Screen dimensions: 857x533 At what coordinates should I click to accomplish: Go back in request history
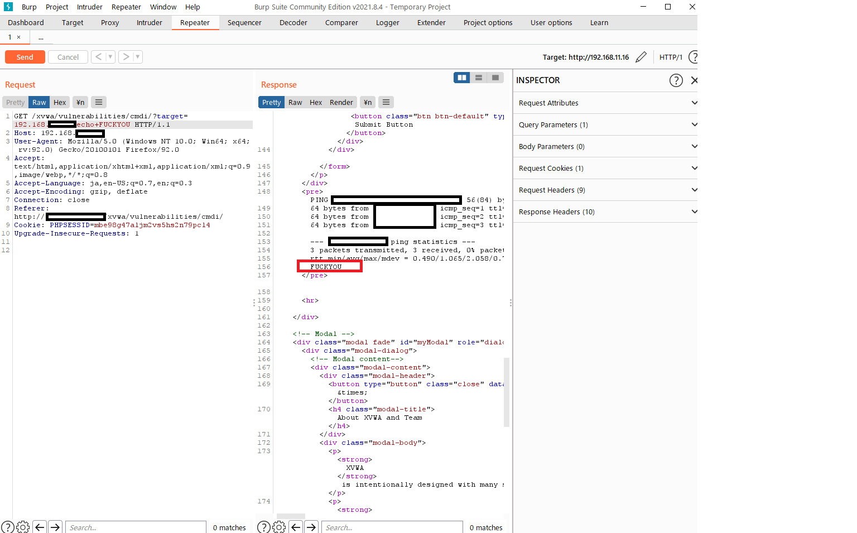(x=98, y=57)
